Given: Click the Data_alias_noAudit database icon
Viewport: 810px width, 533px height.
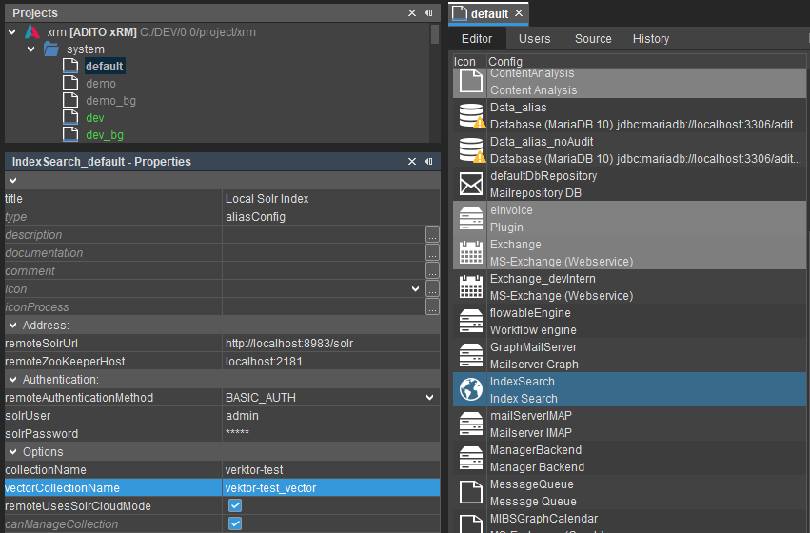Looking at the screenshot, I should coord(470,149).
